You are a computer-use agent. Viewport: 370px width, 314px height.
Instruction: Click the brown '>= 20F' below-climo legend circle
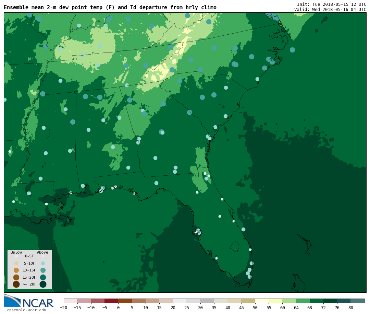[x=16, y=284]
